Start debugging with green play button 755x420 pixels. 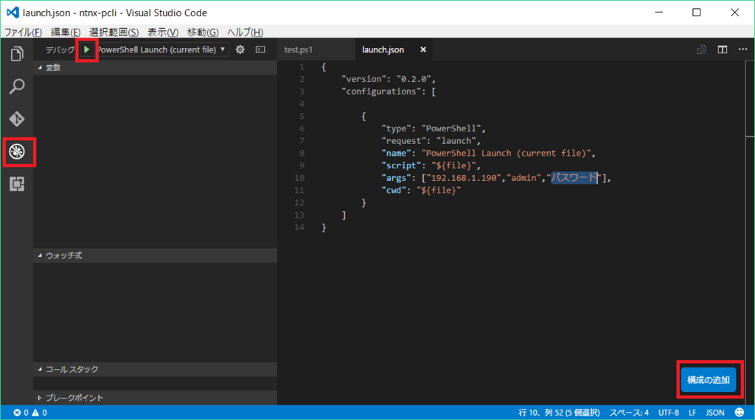pos(87,49)
